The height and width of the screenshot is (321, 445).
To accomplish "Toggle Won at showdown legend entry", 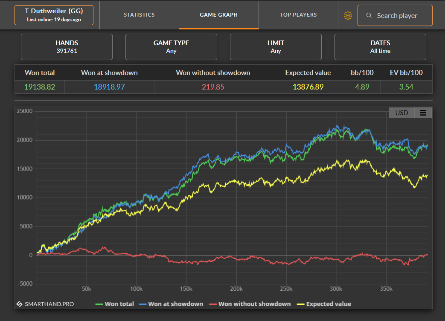I will tap(171, 304).
